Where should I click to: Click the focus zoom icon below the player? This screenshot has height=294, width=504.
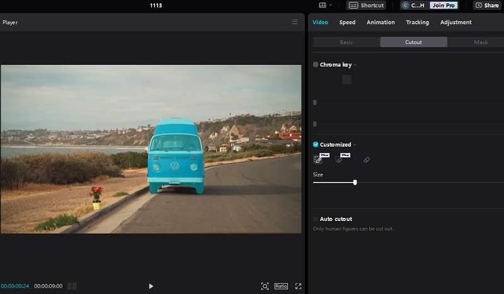click(x=265, y=286)
